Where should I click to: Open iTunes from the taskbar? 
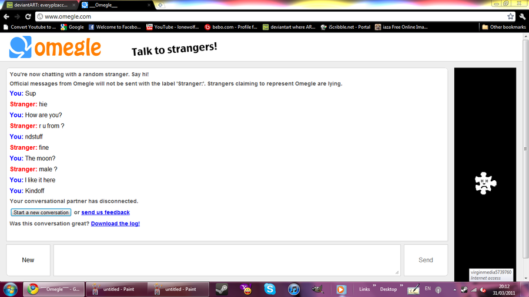(294, 289)
